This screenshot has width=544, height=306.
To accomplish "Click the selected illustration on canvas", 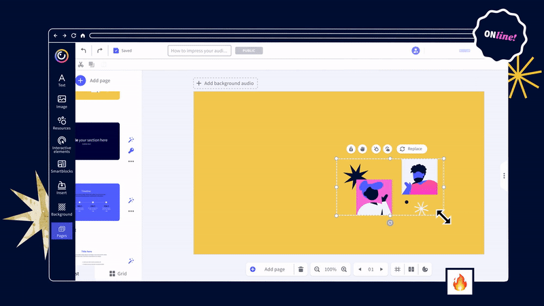I will point(390,187).
